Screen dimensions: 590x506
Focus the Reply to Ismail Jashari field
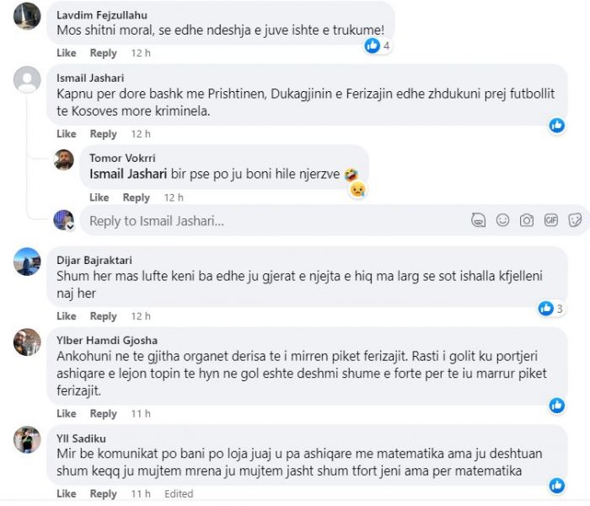point(275,221)
